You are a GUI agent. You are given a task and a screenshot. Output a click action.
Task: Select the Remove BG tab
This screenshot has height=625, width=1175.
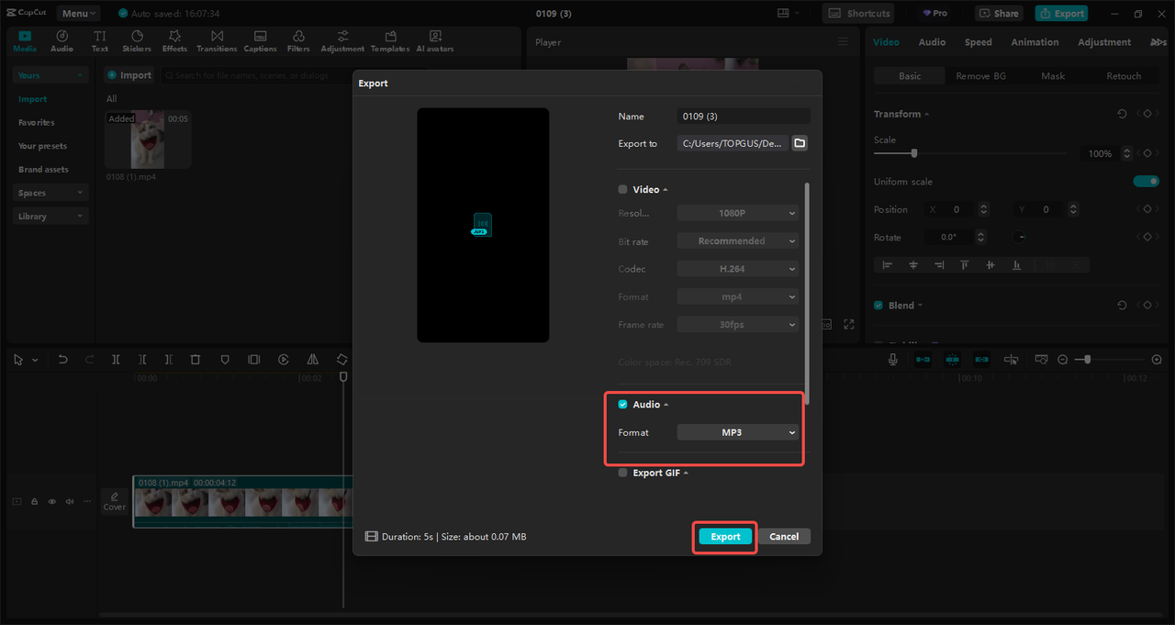coord(980,76)
